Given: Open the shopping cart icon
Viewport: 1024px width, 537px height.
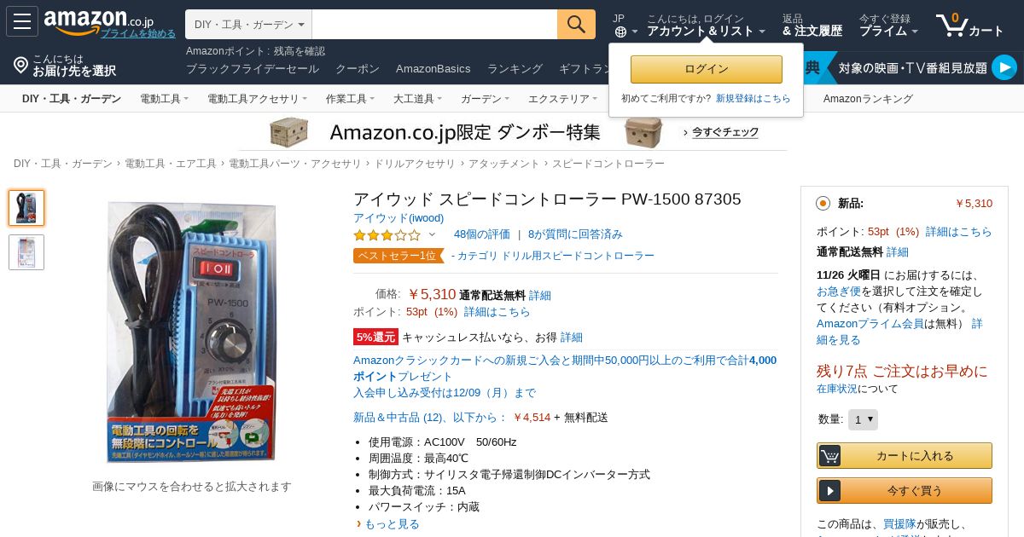Looking at the screenshot, I should [x=952, y=24].
